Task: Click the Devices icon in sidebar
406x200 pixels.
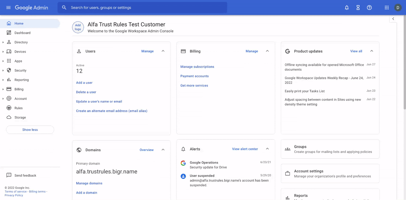Action: 9,52
